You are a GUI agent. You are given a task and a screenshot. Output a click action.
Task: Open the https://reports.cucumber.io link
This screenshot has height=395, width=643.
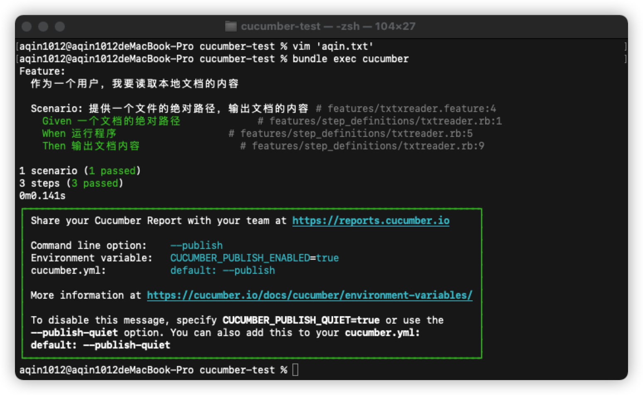tap(371, 221)
